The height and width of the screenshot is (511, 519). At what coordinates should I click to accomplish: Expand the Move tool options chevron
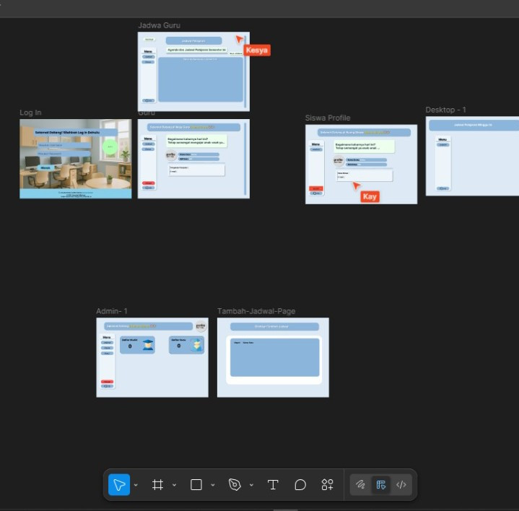click(x=136, y=485)
